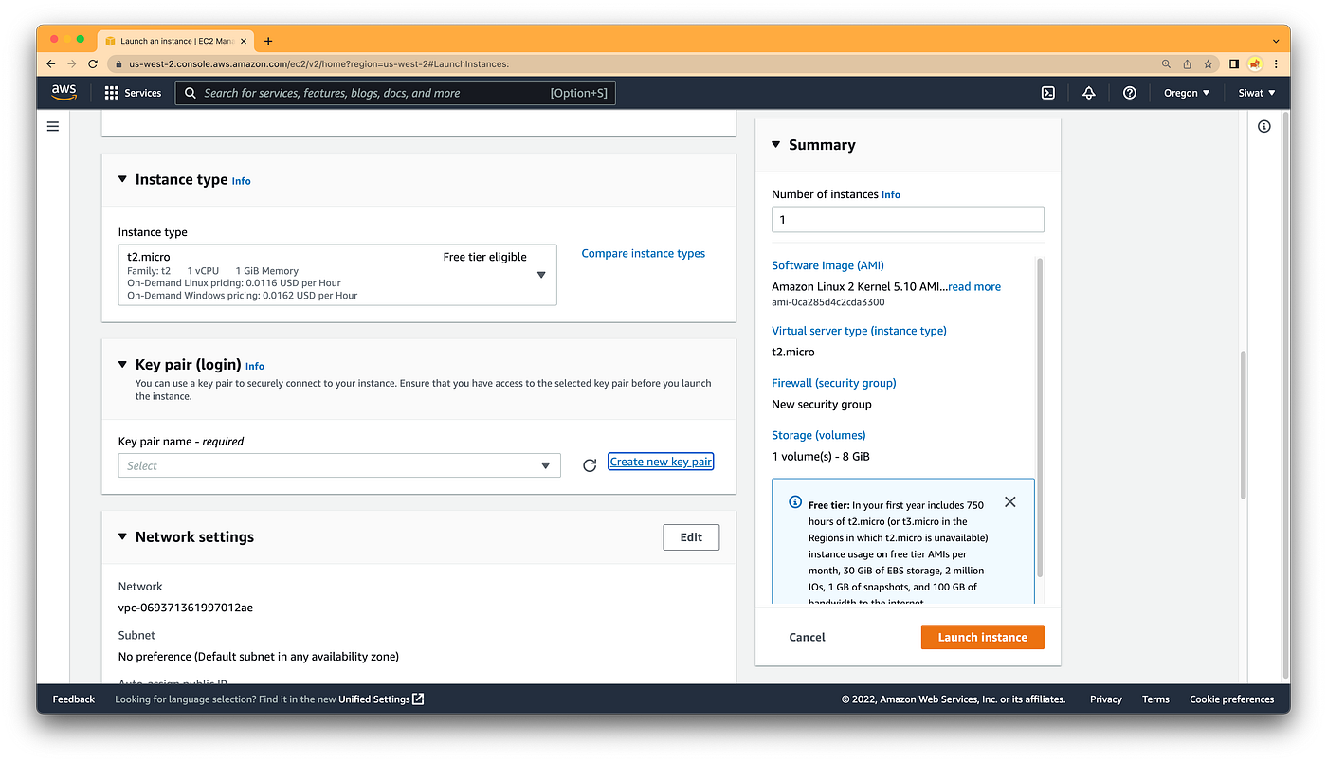Open the browser zoom magnifier icon
This screenshot has height=762, width=1327.
point(1166,63)
